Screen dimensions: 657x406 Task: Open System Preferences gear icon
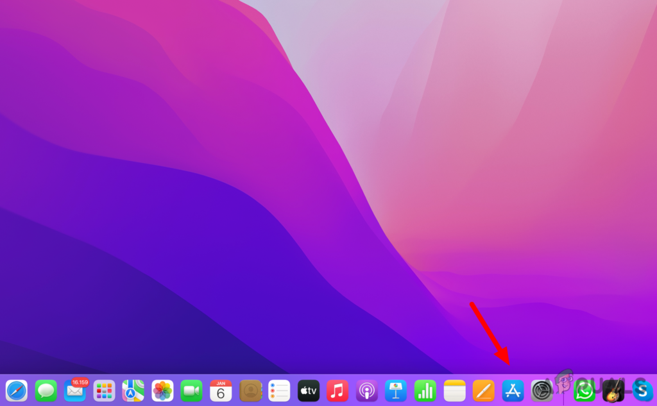click(x=542, y=391)
